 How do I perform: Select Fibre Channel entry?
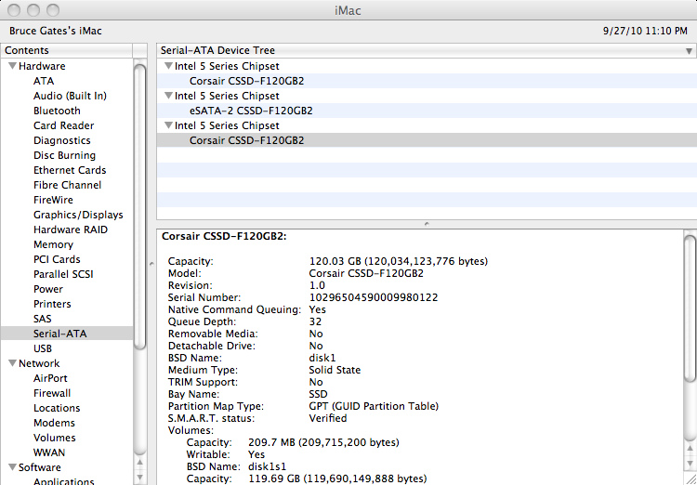point(67,185)
